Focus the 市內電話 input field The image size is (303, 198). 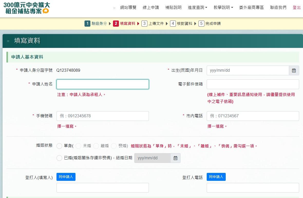[253, 116]
